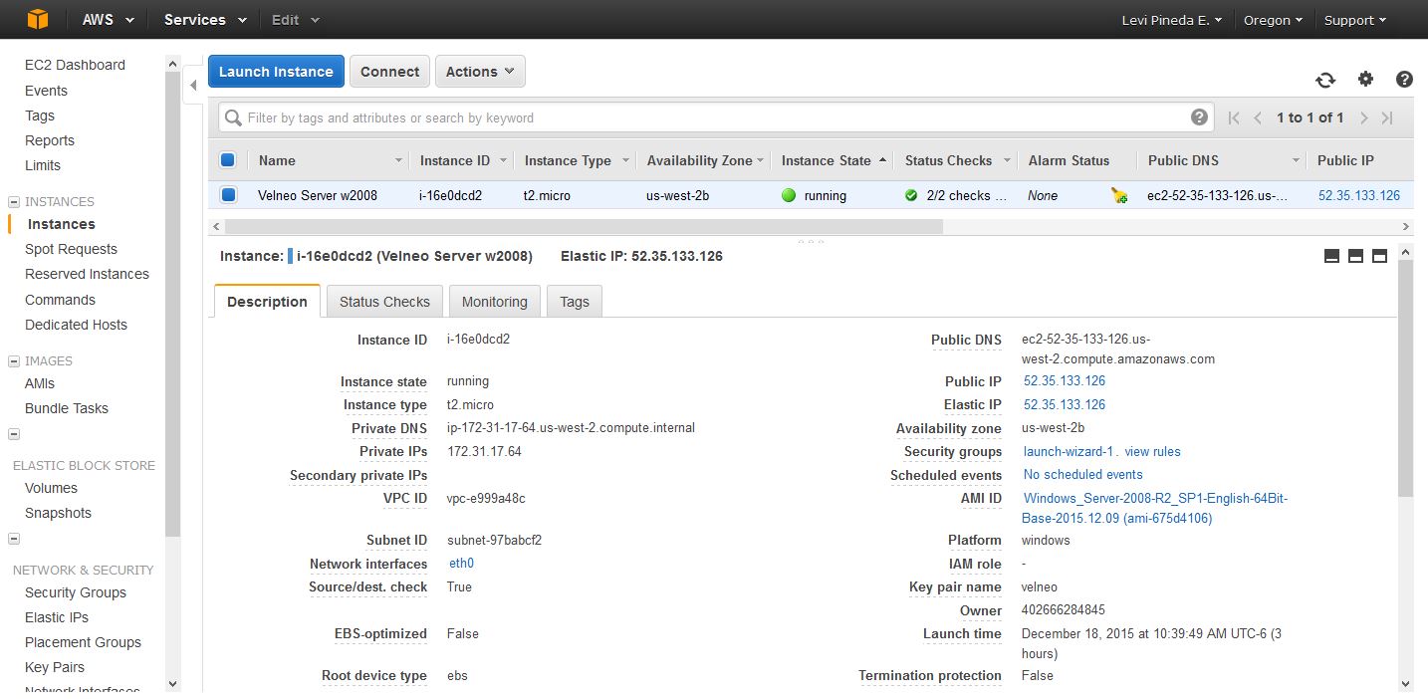Screen dimensions: 1428x699
Task: Sort by Instance State column header
Action: [834, 160]
